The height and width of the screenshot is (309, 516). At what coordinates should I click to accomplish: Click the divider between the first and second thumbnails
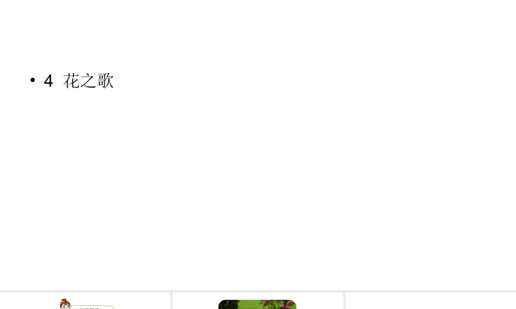(172, 301)
